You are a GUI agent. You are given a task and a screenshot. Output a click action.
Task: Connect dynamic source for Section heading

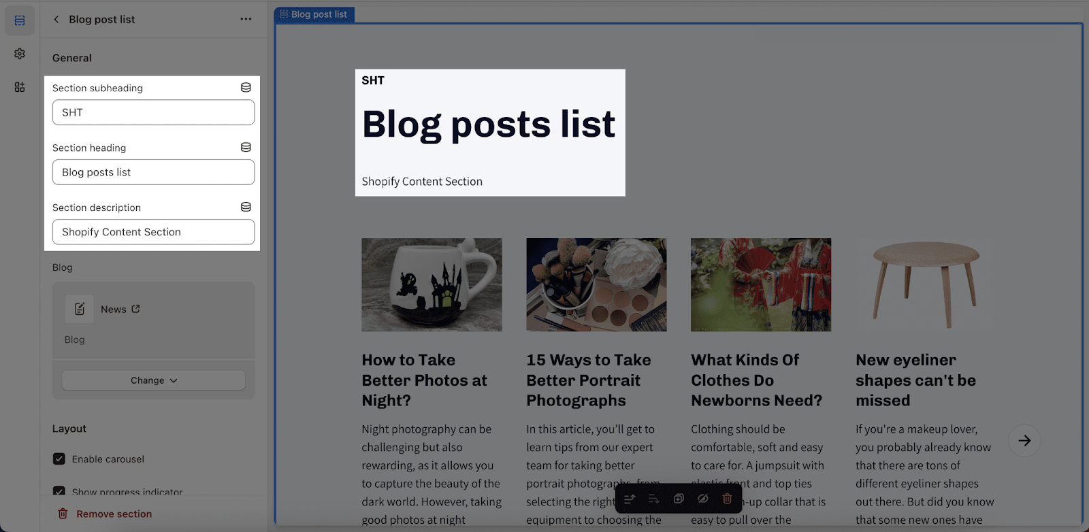pos(246,148)
